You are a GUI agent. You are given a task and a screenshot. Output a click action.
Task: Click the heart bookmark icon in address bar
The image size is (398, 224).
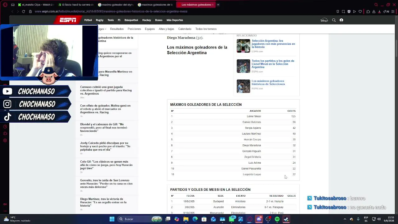pyautogui.click(x=360, y=12)
